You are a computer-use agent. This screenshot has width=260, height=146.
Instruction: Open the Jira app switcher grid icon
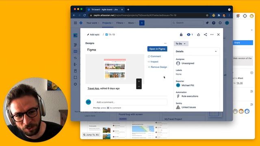[75, 23]
